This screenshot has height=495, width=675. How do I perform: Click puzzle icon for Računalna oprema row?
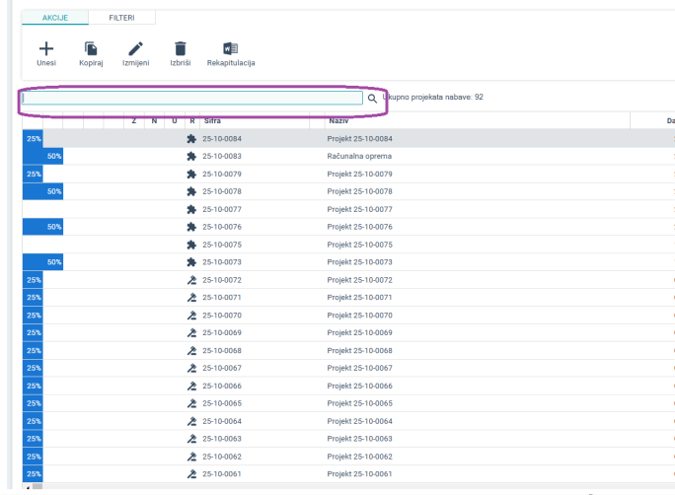(x=191, y=156)
